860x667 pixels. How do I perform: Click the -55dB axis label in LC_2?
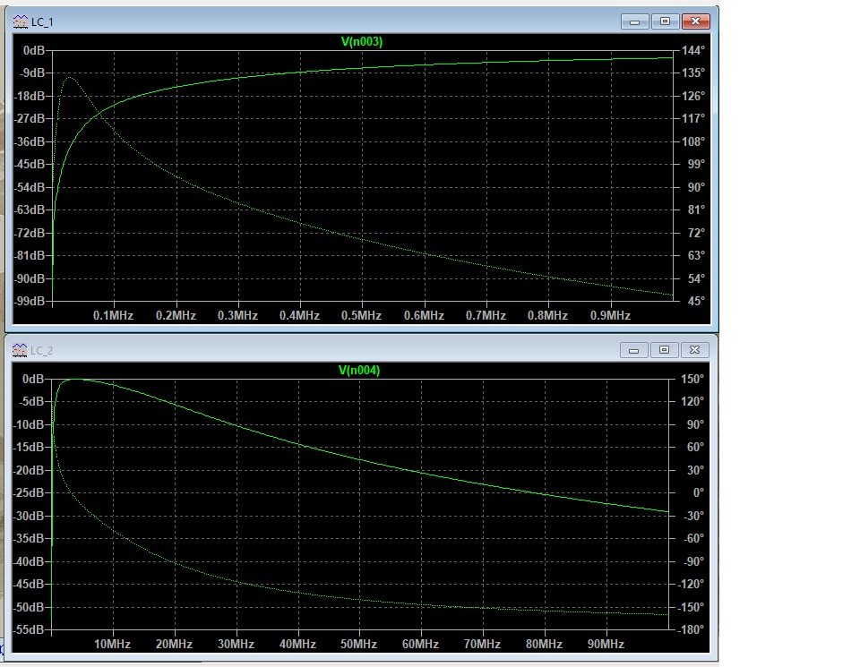[29, 630]
